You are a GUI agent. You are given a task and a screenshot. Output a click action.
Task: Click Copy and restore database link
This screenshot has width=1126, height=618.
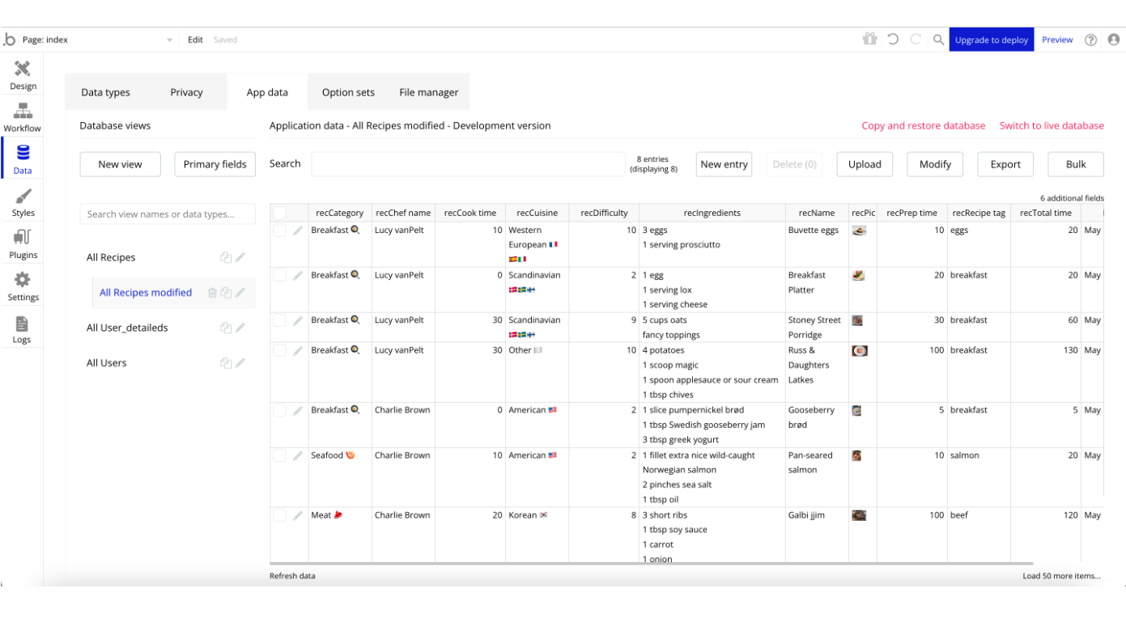click(x=924, y=125)
